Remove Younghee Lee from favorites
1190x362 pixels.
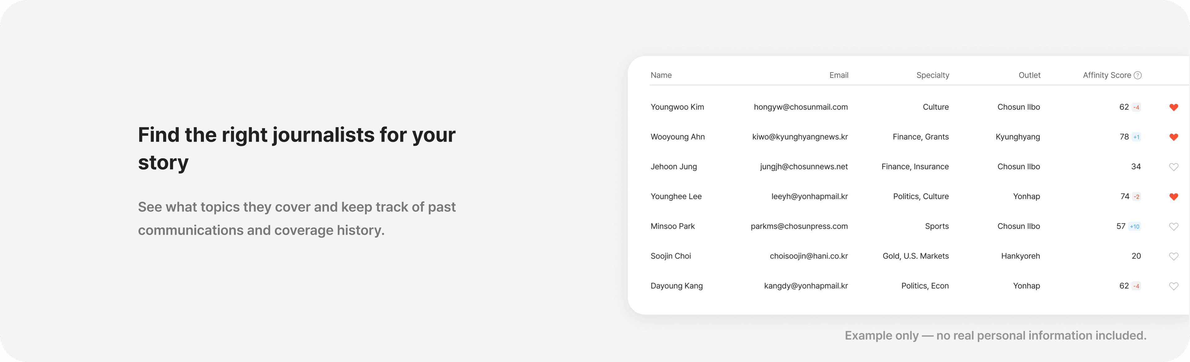(1173, 197)
